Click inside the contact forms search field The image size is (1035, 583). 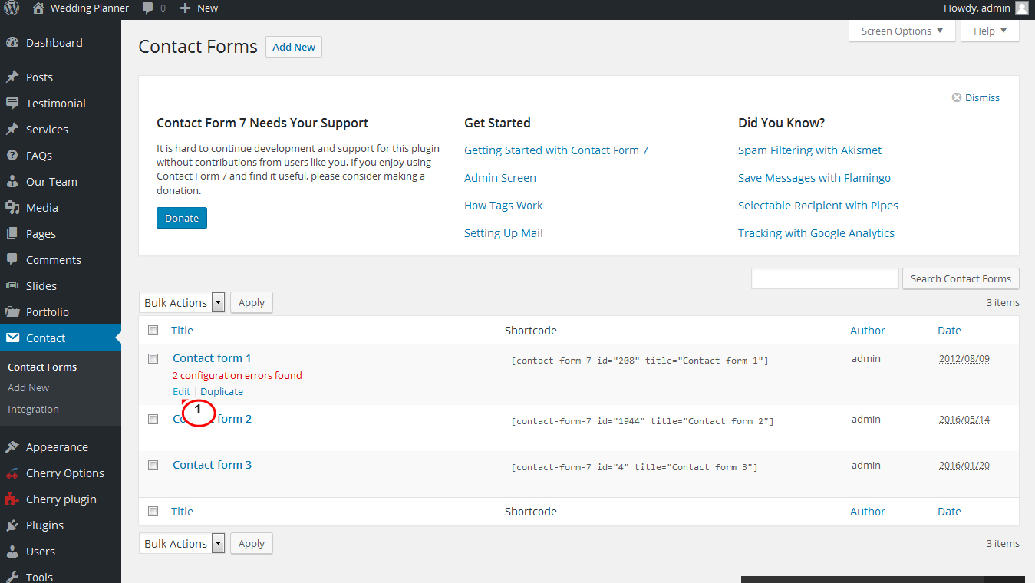(825, 278)
